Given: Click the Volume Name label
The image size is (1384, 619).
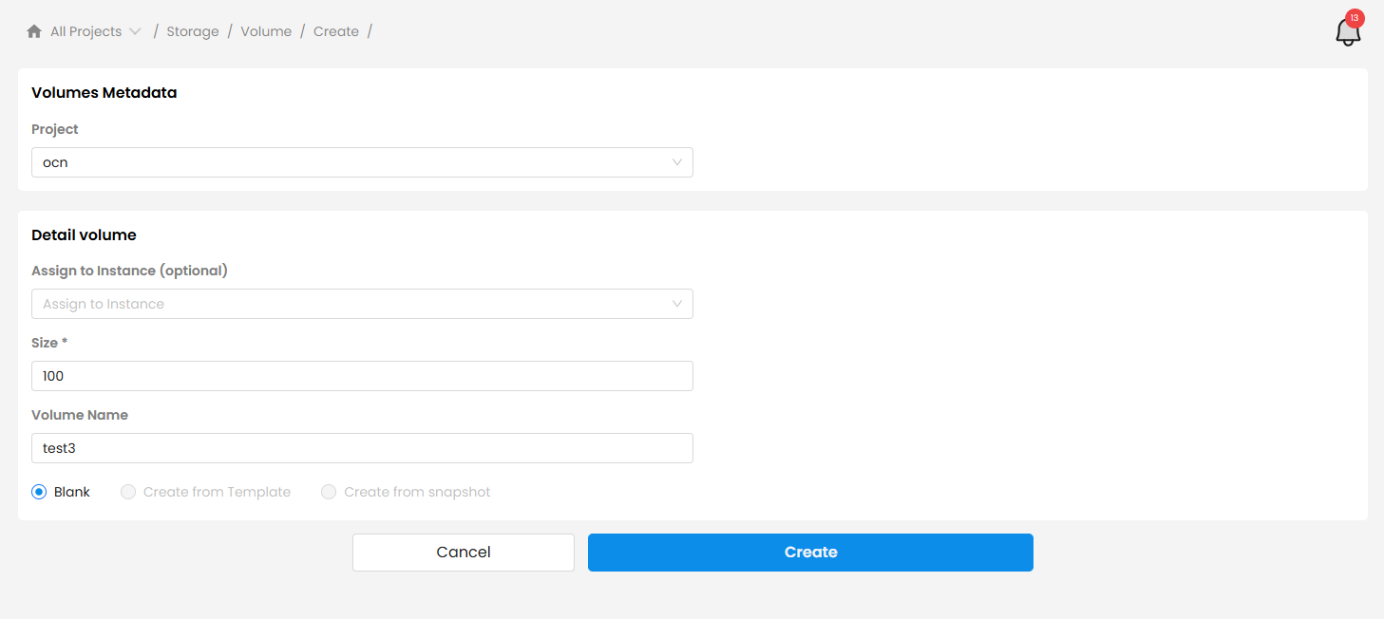Looking at the screenshot, I should tap(80, 415).
